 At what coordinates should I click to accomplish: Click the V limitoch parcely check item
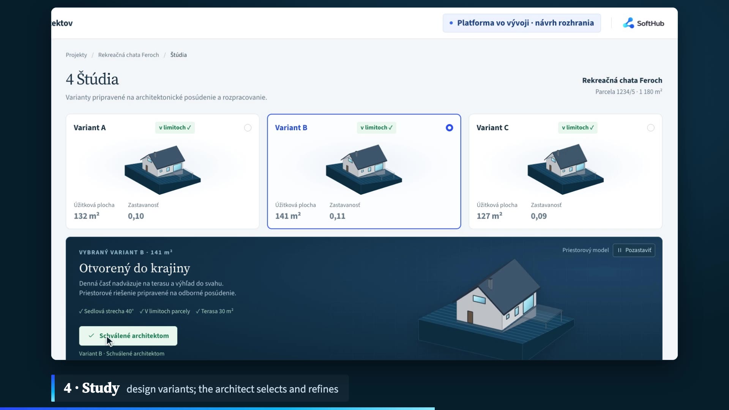(165, 311)
